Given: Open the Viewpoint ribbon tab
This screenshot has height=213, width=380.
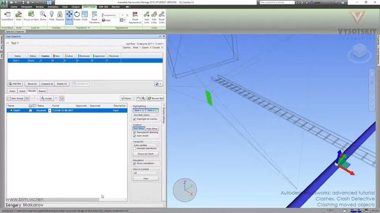Looking at the screenshot, I should pos(26,7).
